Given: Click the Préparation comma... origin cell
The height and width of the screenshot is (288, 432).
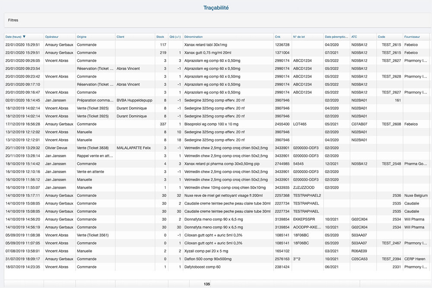Looking at the screenshot, I should click(x=95, y=100).
